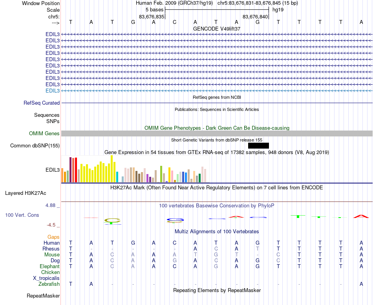Screen dimensions: 373x305
Task: Click the G base in the Mouse row
Action: 216,255
